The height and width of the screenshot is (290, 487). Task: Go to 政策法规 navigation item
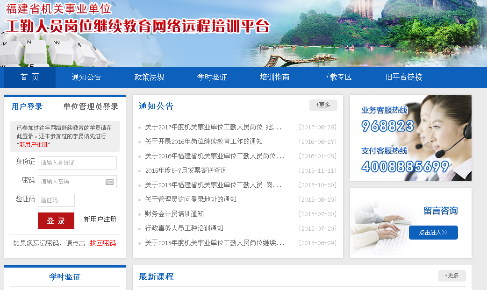149,78
